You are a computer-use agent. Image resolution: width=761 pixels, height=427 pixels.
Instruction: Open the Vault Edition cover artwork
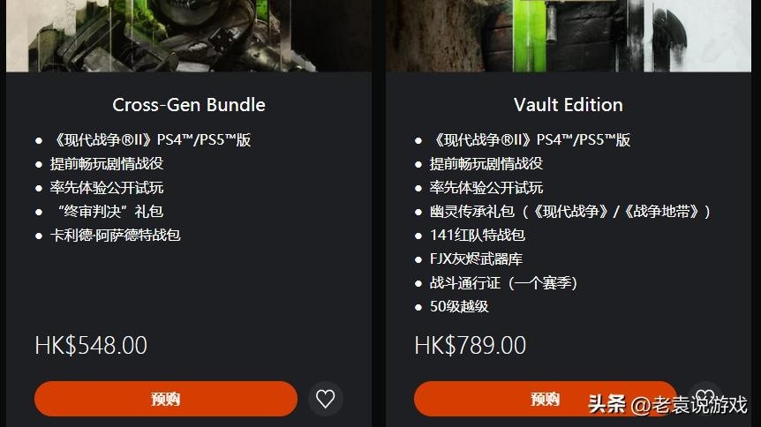point(569,36)
